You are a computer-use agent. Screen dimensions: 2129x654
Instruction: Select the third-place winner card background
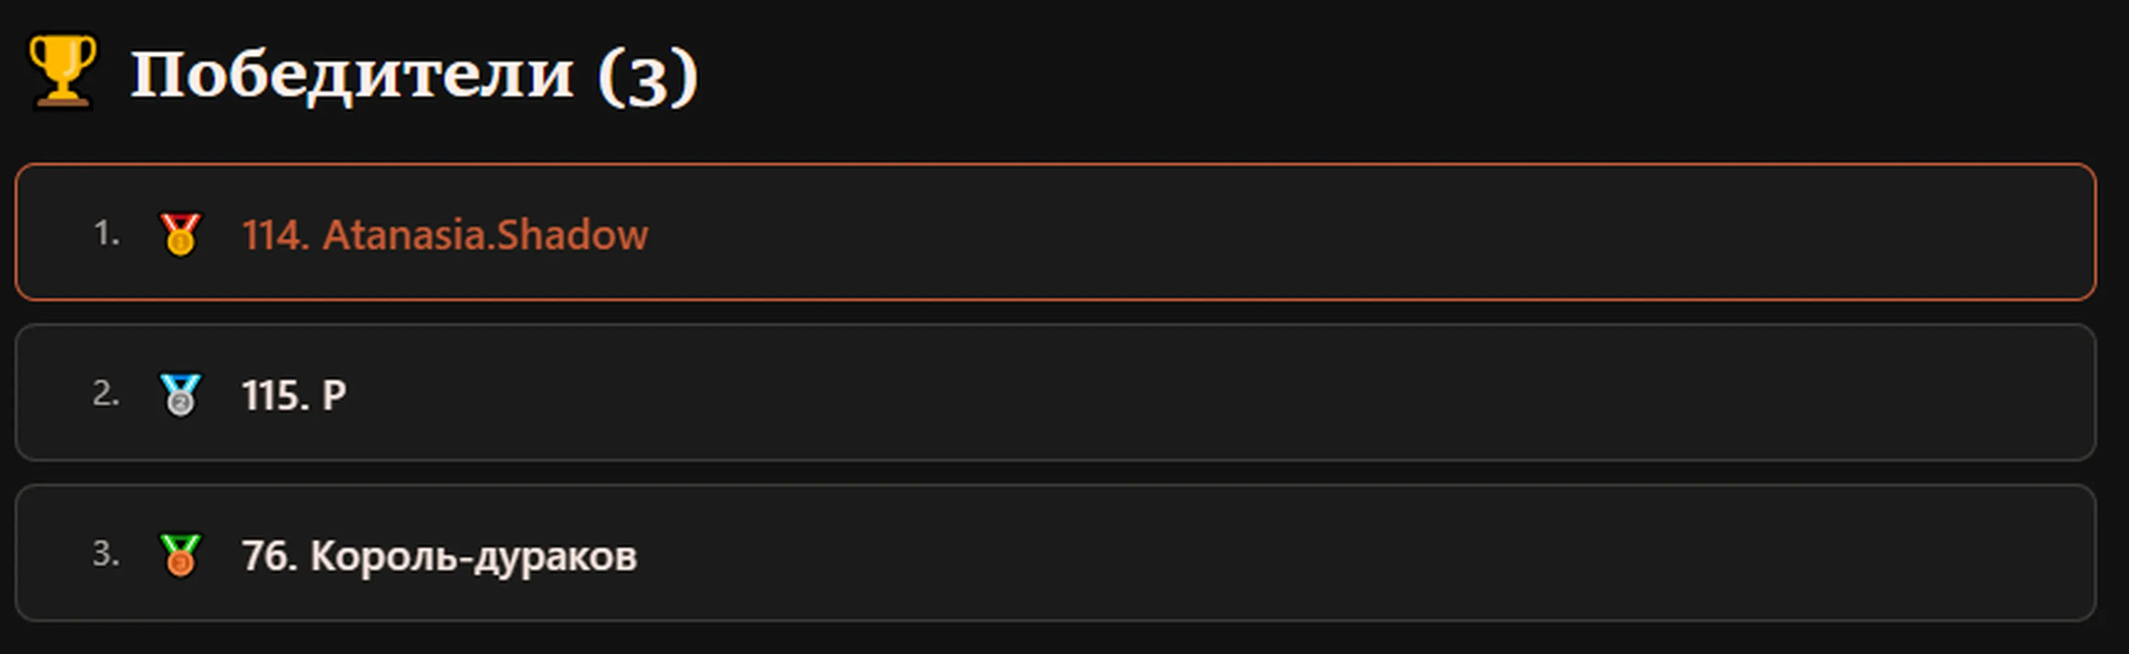1055,553
